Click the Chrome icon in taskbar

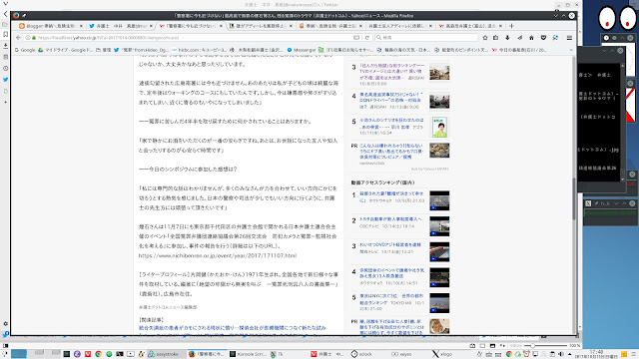tap(98, 354)
